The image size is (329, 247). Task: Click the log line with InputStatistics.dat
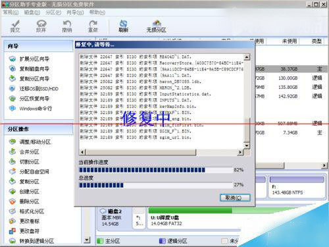[x=145, y=94]
